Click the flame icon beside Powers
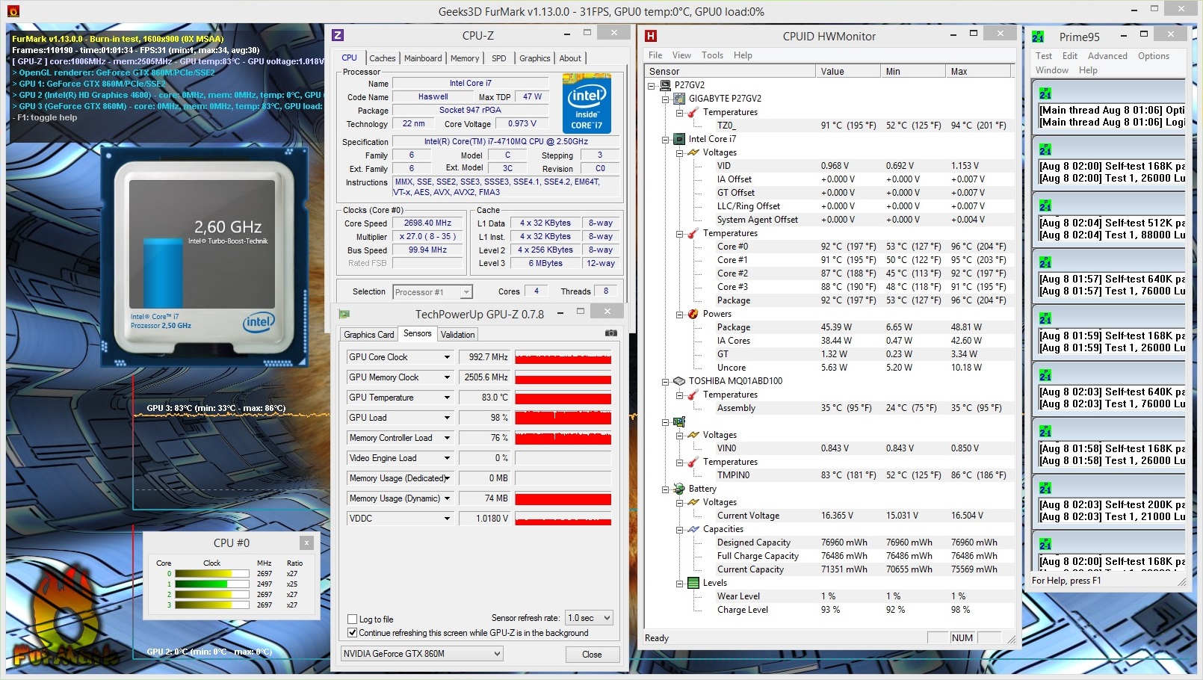This screenshot has width=1203, height=680. click(x=693, y=314)
